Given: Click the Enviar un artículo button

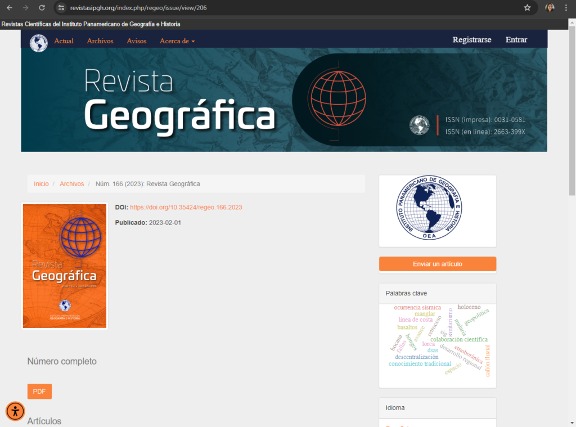Looking at the screenshot, I should (x=438, y=264).
